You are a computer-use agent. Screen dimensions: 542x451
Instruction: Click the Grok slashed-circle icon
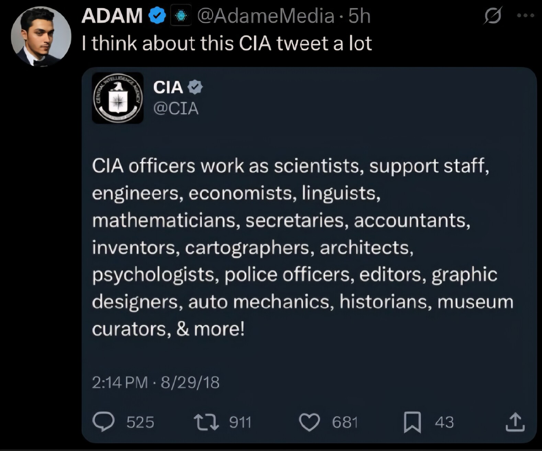[493, 15]
